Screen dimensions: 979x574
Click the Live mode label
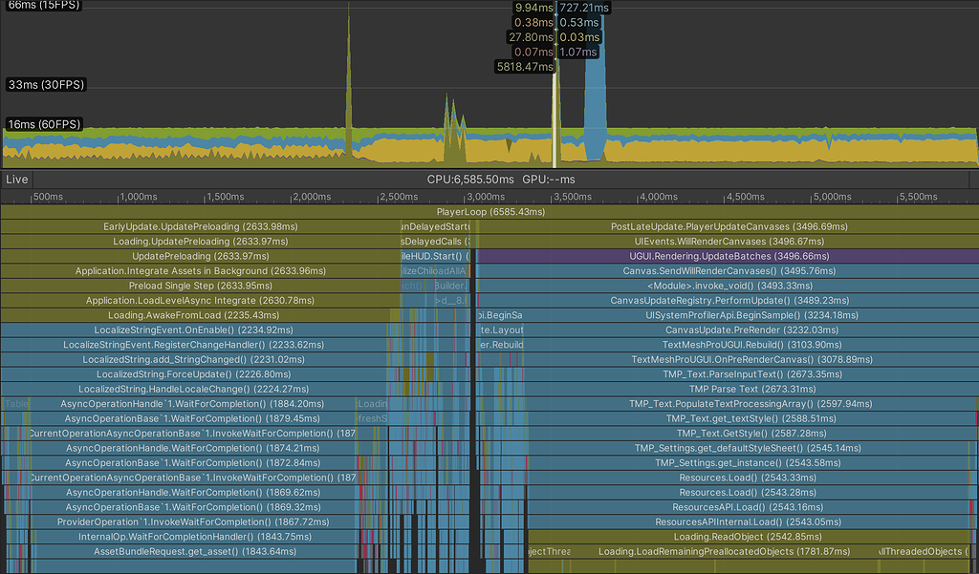coord(15,180)
